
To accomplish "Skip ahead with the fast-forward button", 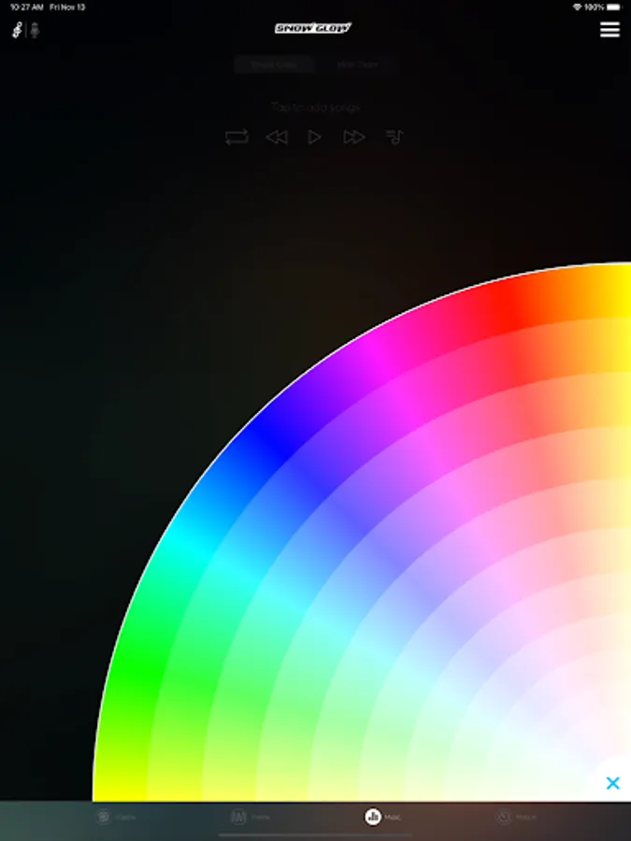I will click(x=354, y=137).
